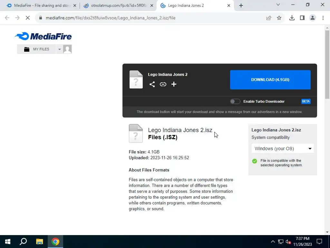Open the Chrome profile icon
Screen dimensions: 330x248
point(313,18)
